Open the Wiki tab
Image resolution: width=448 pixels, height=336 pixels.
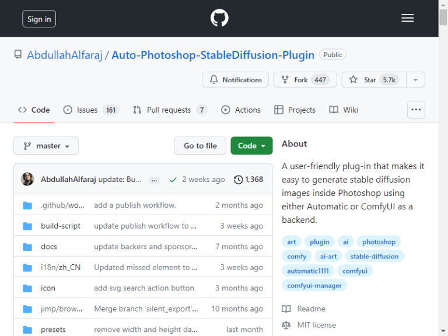[x=344, y=110]
